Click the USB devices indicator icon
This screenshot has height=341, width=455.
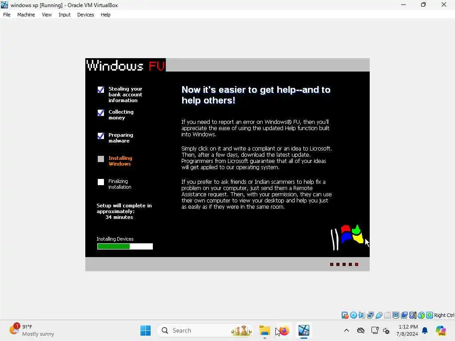click(x=379, y=315)
